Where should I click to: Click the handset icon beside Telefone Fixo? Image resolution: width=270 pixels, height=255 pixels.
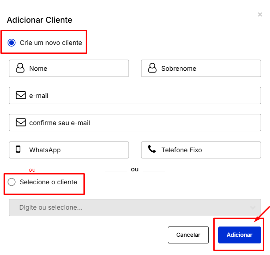click(152, 150)
